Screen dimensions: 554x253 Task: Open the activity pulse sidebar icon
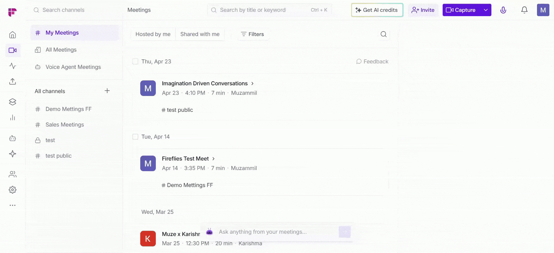tap(12, 66)
